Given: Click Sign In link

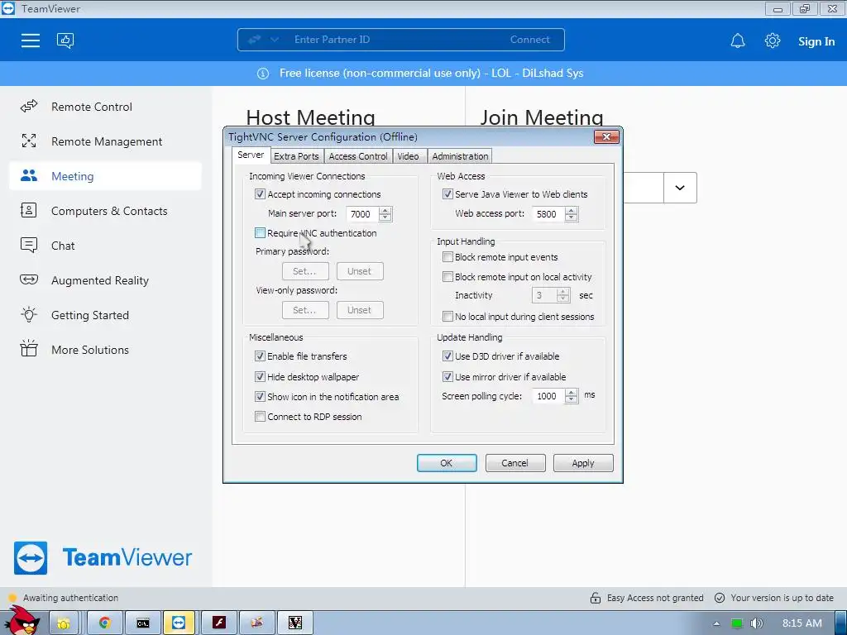Looking at the screenshot, I should pyautogui.click(x=816, y=41).
